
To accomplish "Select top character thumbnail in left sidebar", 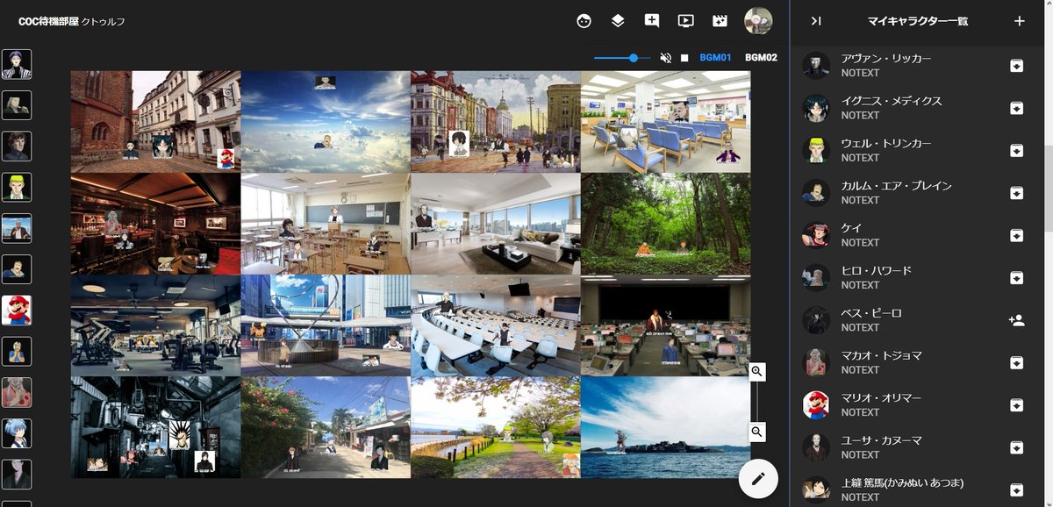I will pos(17,64).
